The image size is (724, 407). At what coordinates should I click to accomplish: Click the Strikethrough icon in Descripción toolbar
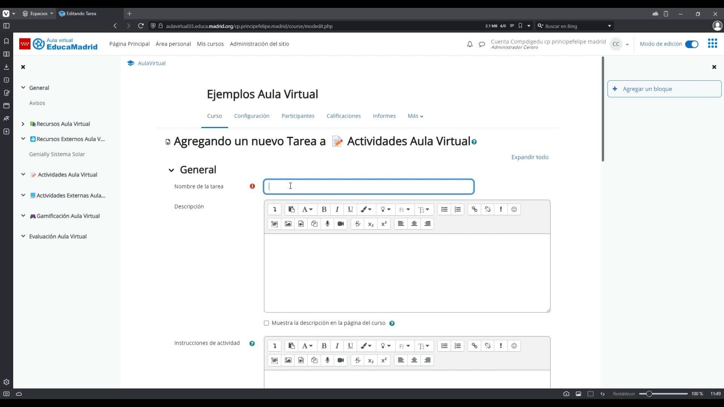click(357, 224)
